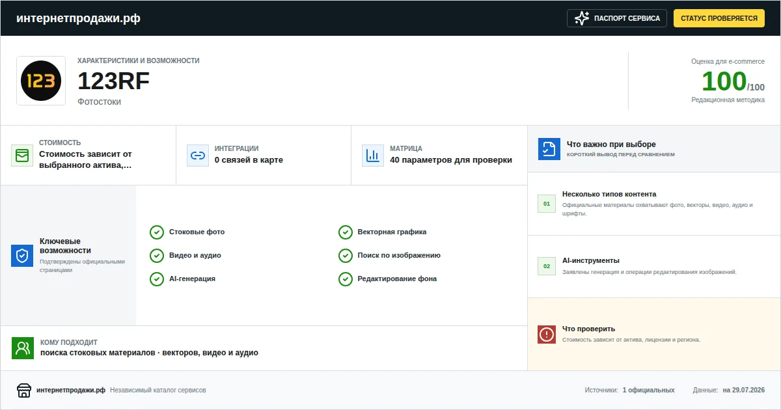Screen dimensions: 781x410
Task: Click the Статус проверяется button
Action: [x=719, y=18]
